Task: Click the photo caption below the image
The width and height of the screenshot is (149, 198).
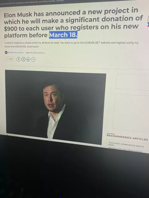Action: (15, 136)
